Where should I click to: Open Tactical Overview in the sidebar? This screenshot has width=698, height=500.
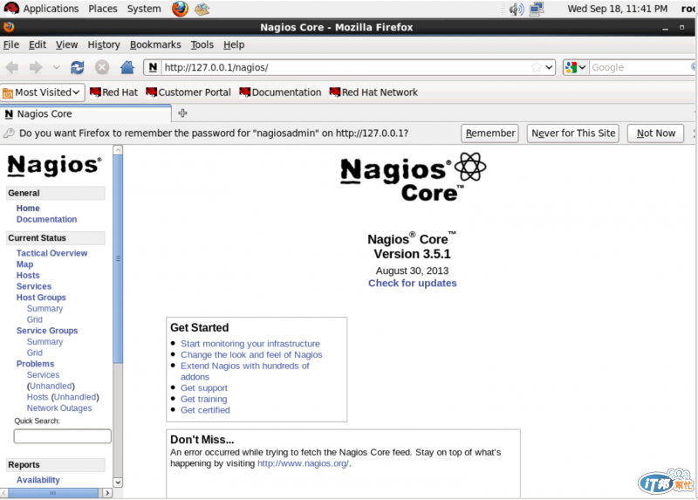click(x=51, y=253)
